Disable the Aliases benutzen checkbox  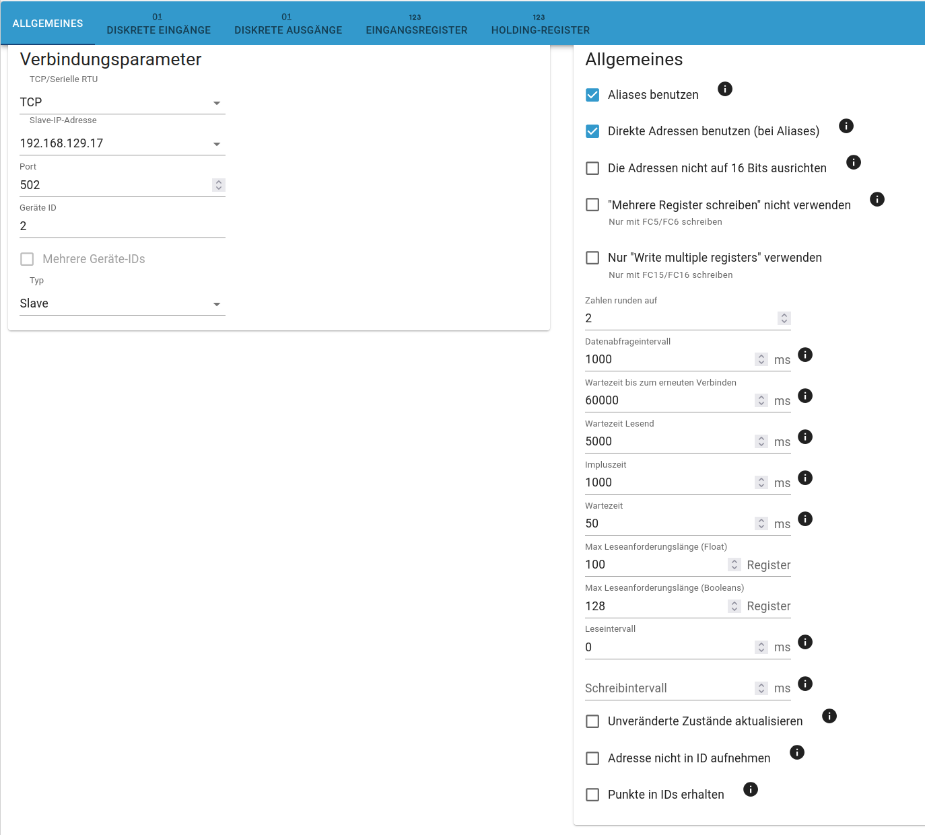click(x=592, y=95)
